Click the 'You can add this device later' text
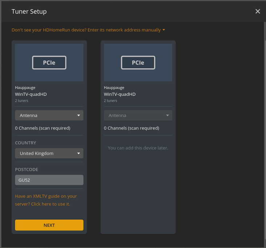The image size is (266, 248). tap(138, 148)
